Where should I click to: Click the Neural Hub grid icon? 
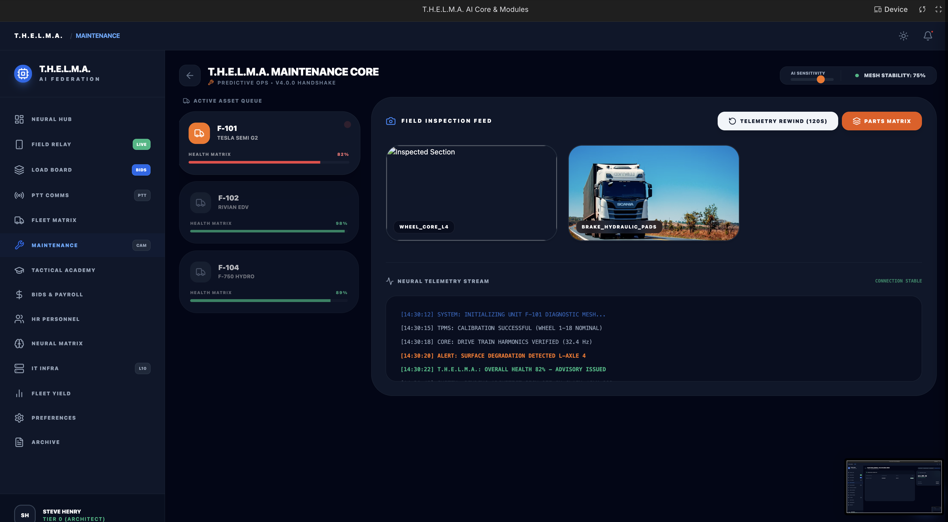pyautogui.click(x=19, y=119)
